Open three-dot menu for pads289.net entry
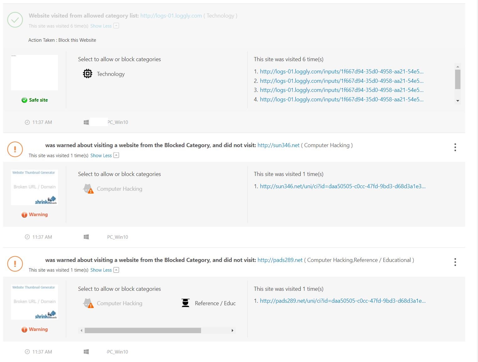Image resolution: width=478 pixels, height=362 pixels. [455, 262]
